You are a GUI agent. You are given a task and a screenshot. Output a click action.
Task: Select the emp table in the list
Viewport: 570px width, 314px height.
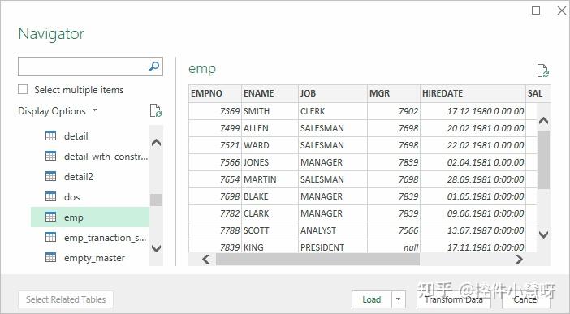(x=90, y=217)
